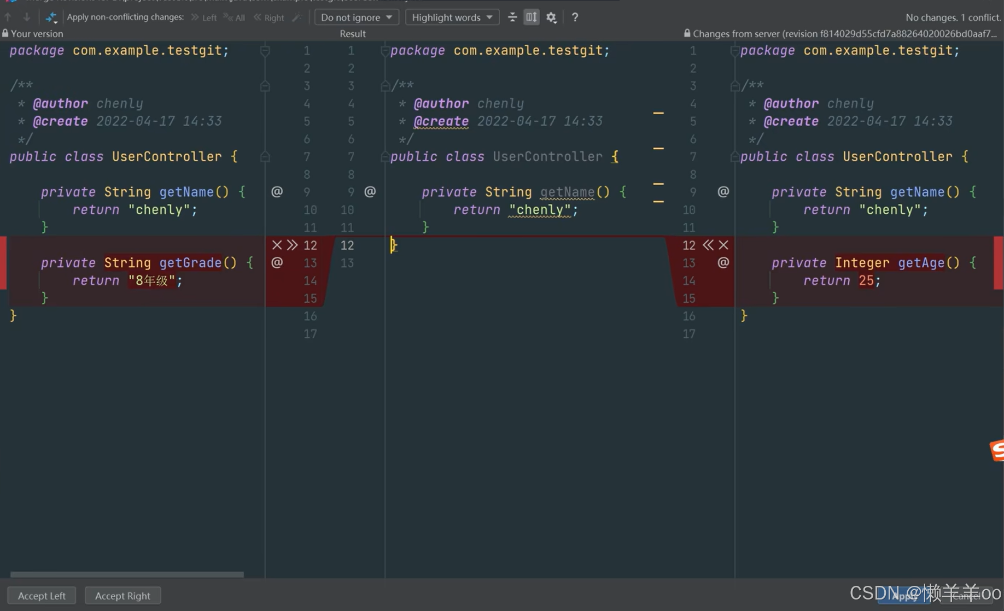Click the magic wand resolve icon

[297, 17]
